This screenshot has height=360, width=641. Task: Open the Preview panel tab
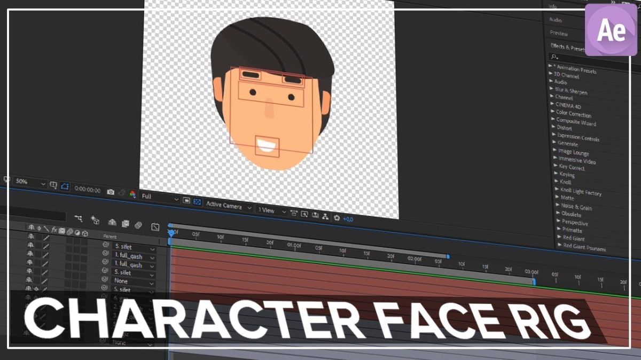click(x=559, y=34)
